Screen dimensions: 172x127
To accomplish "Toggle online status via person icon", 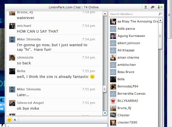I will [160, 7].
